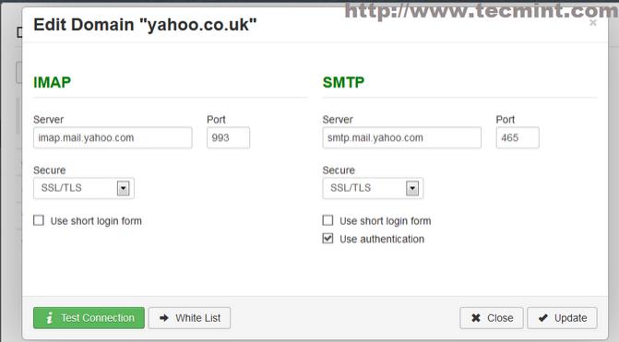619x342 pixels.
Task: Open the White List view
Action: coord(189,318)
